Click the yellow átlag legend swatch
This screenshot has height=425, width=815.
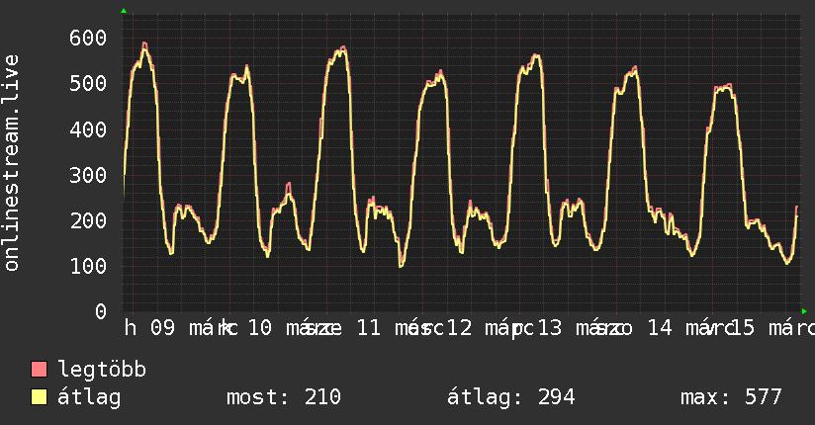(x=39, y=397)
